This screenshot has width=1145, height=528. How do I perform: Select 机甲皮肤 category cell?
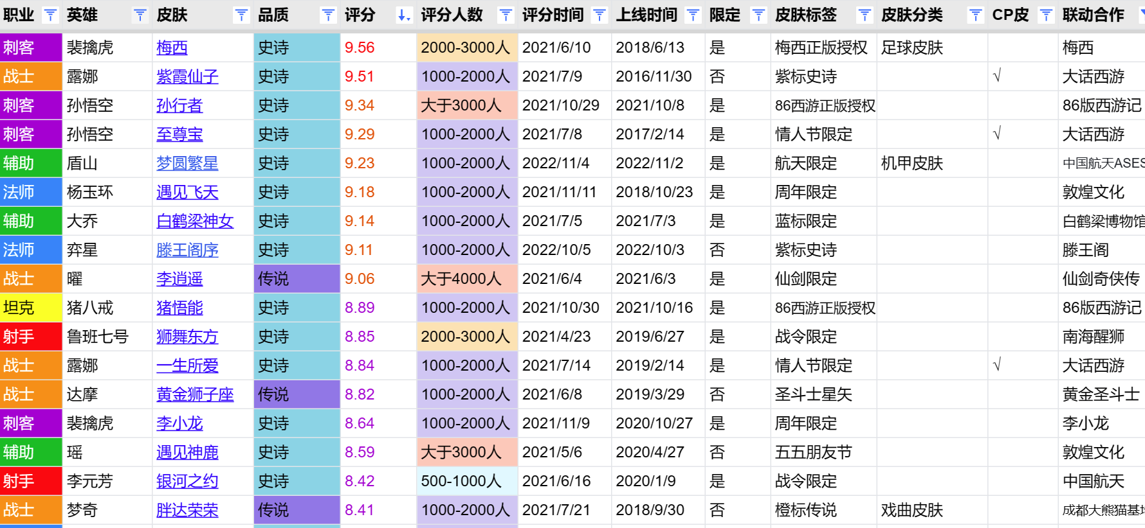point(932,163)
